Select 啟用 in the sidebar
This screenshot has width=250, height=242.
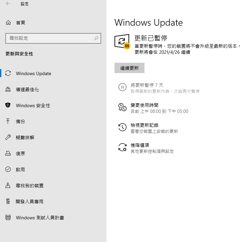click(53, 169)
